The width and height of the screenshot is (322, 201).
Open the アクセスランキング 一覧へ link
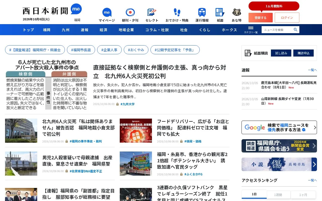coord(312,180)
